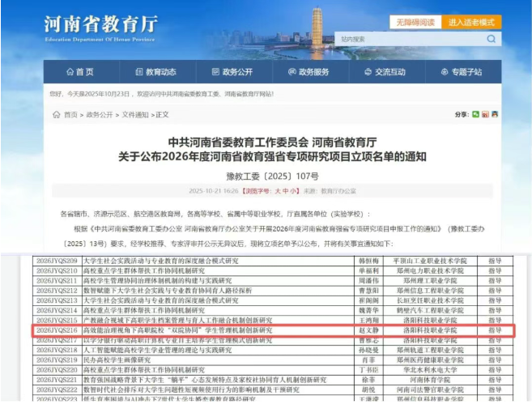Click the 政务公开 navigation icon
This screenshot has width=532, height=404.
click(213, 72)
